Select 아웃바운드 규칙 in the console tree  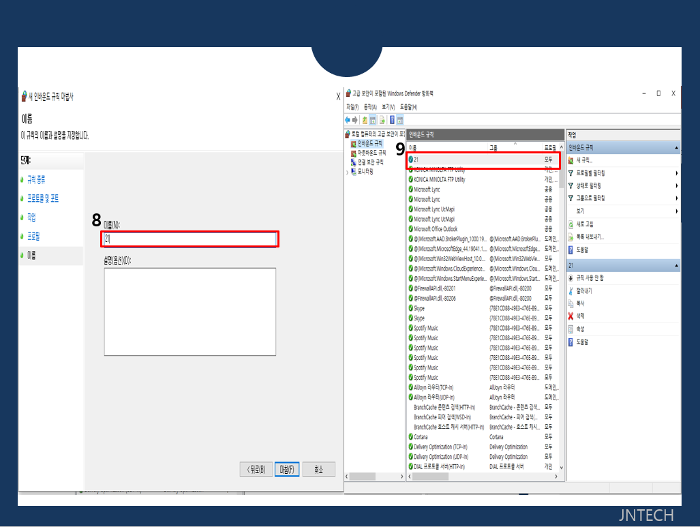click(x=371, y=153)
